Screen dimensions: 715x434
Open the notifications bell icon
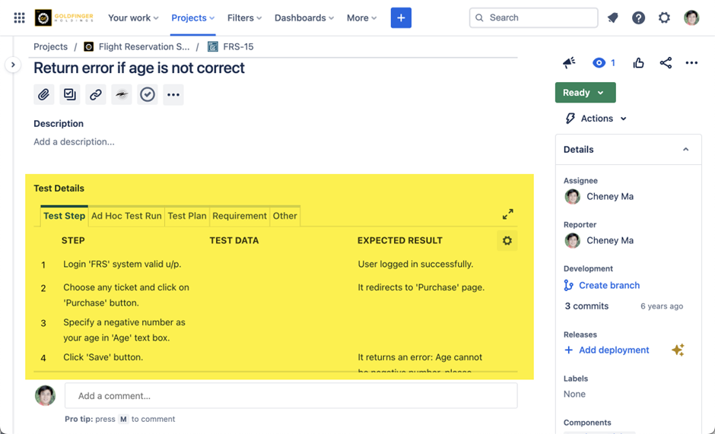[x=613, y=17]
